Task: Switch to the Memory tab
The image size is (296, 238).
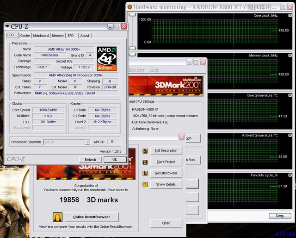Action: (58, 36)
